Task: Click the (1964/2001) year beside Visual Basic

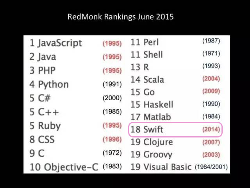Action: pos(211,167)
